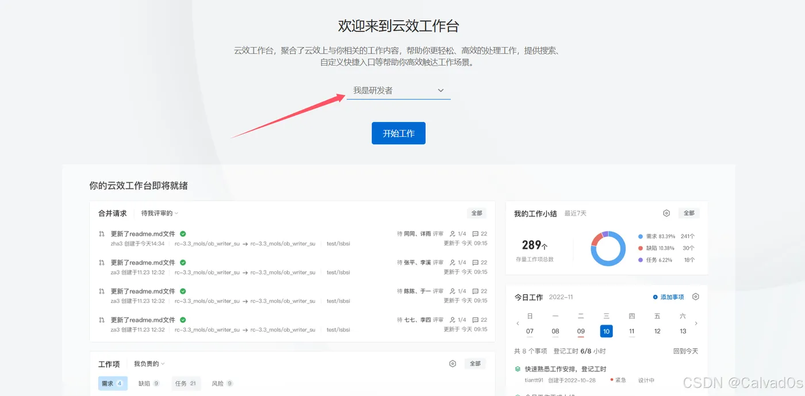The height and width of the screenshot is (396, 805).
Task: Open merge request created by zha3 今天14:34
Action: 143,234
